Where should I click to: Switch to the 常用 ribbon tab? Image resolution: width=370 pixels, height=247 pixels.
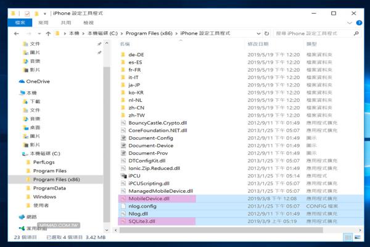tap(43, 23)
